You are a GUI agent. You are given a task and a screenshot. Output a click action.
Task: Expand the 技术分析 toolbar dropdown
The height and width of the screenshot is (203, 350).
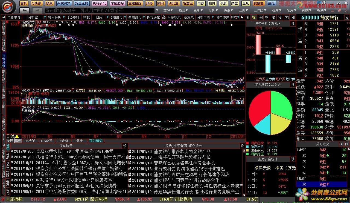coord(63,17)
